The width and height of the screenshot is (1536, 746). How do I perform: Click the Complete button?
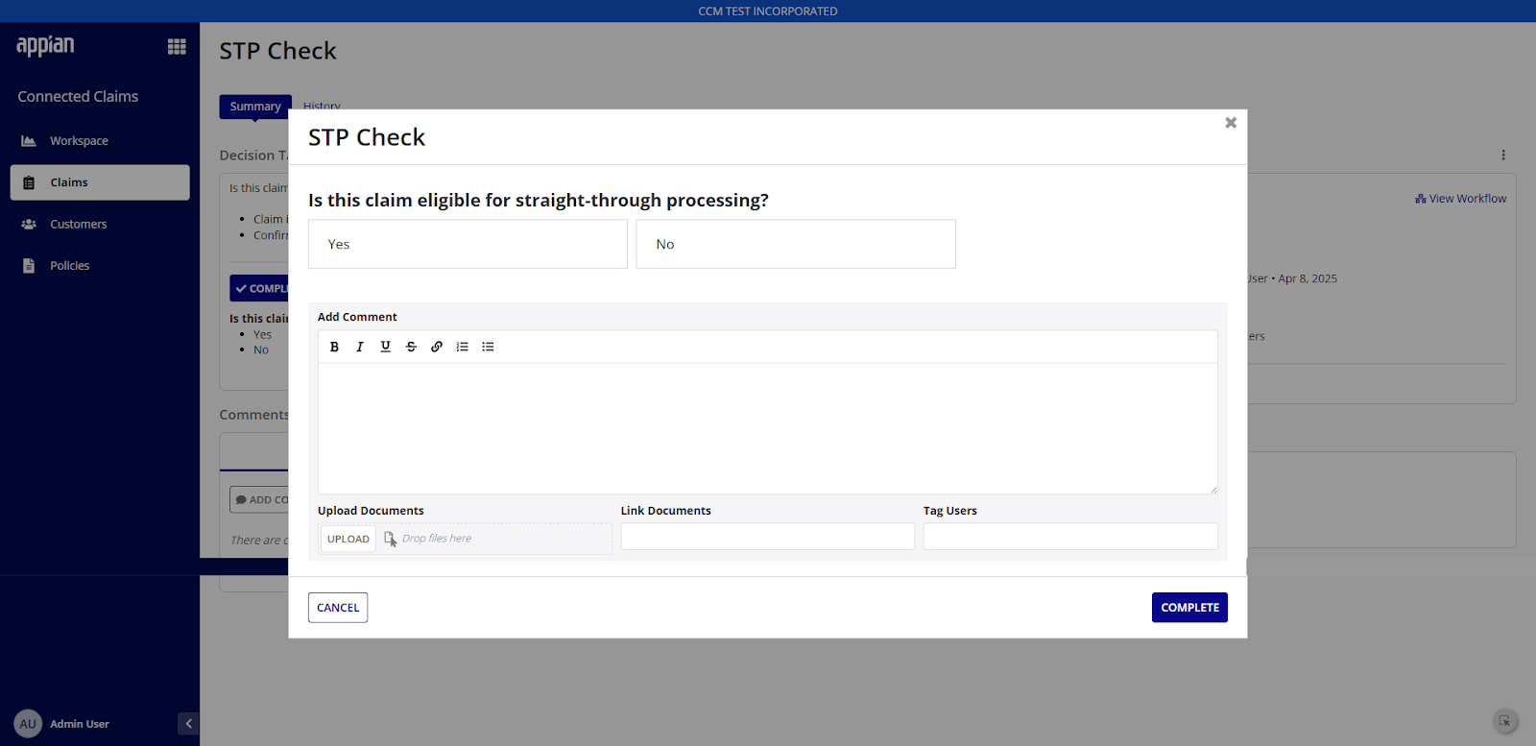coord(1189,608)
